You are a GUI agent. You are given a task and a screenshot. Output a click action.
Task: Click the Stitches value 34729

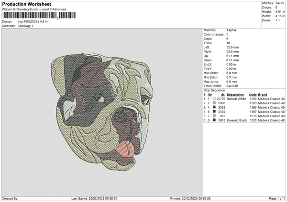pos(280,3)
